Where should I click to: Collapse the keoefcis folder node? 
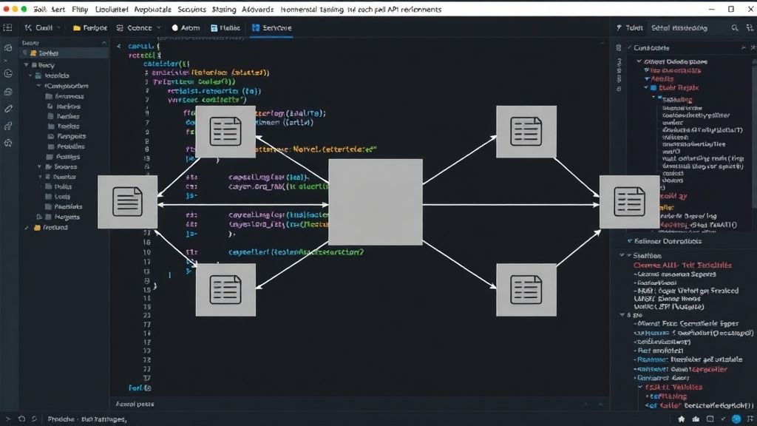pos(30,75)
